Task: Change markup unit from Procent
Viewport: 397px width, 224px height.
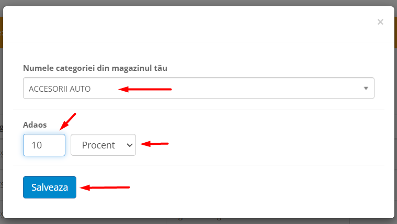Action: pyautogui.click(x=103, y=145)
